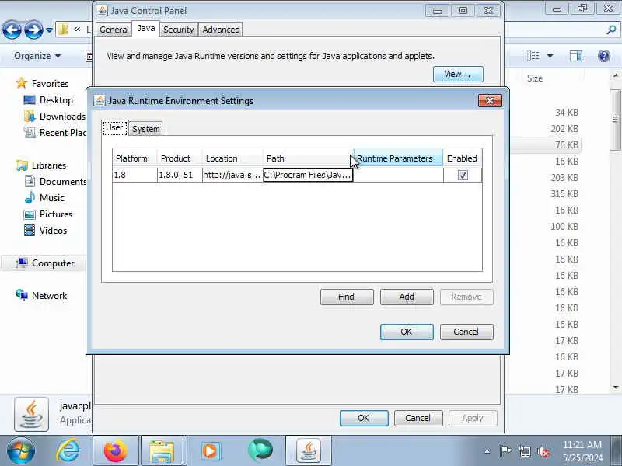Click the Explorer Back arrow button

click(12, 30)
